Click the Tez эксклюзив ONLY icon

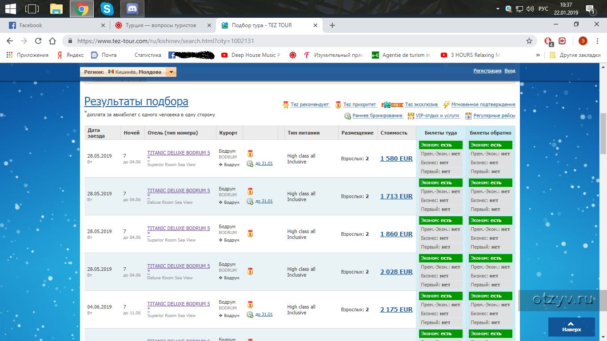pyautogui.click(x=392, y=105)
